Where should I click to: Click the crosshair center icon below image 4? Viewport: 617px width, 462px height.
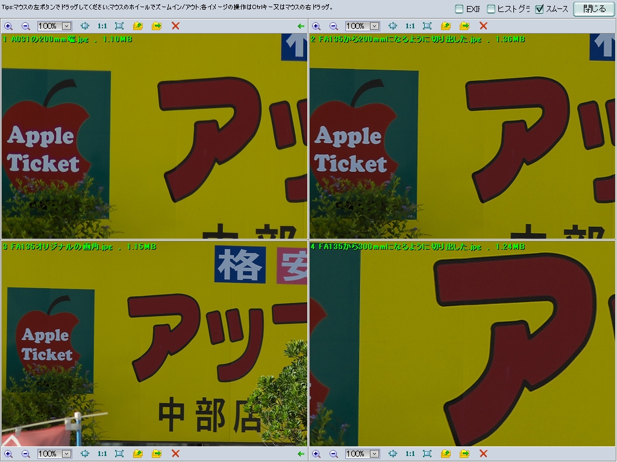[392, 454]
